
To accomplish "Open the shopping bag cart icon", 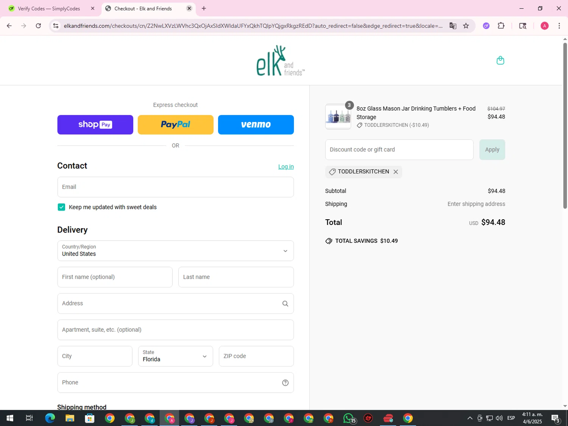I will 500,60.
